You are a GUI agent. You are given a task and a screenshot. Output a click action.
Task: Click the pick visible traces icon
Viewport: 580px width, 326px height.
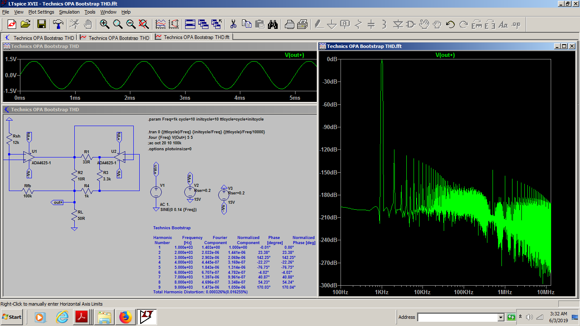160,24
